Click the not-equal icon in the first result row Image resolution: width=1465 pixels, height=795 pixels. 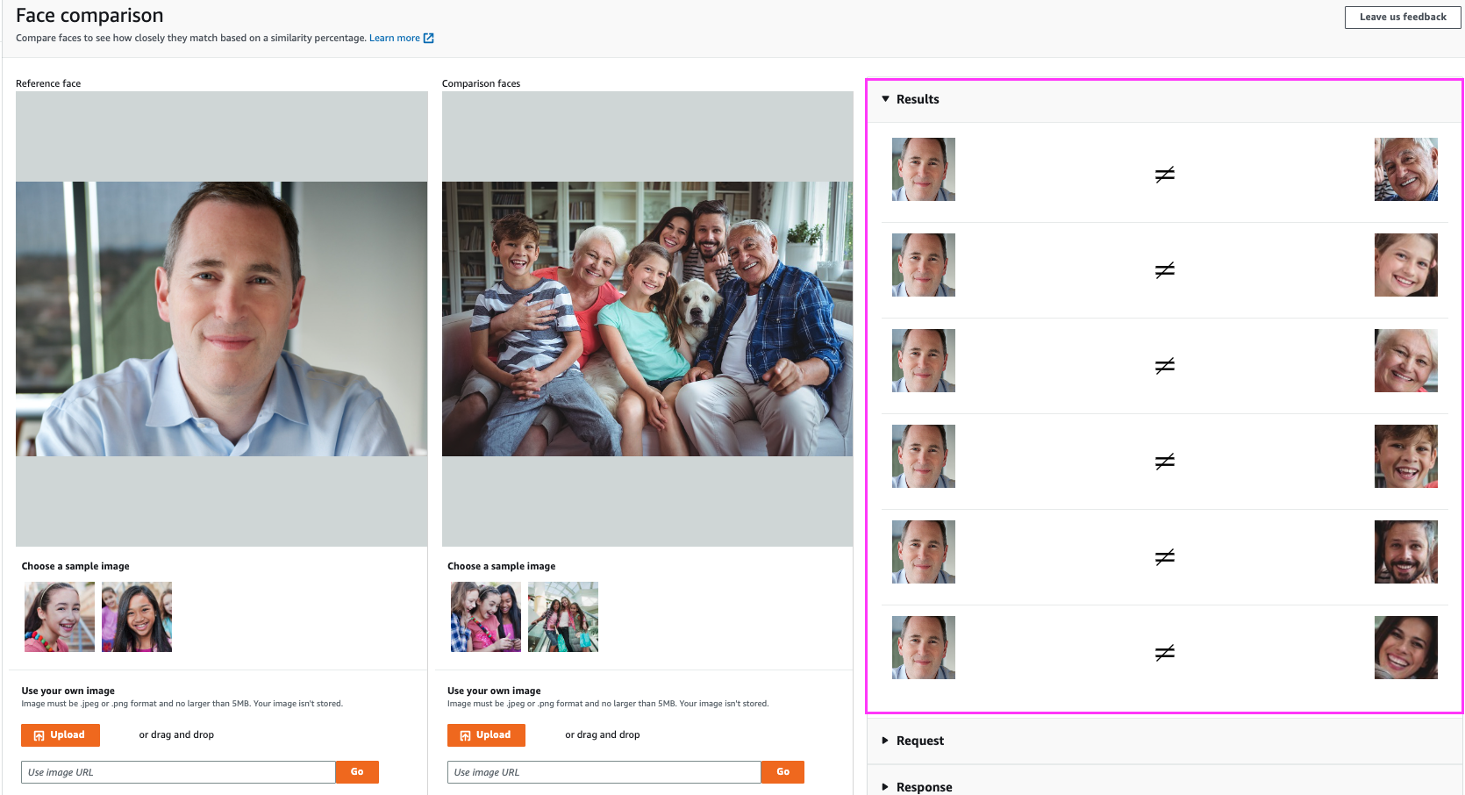[1164, 174]
